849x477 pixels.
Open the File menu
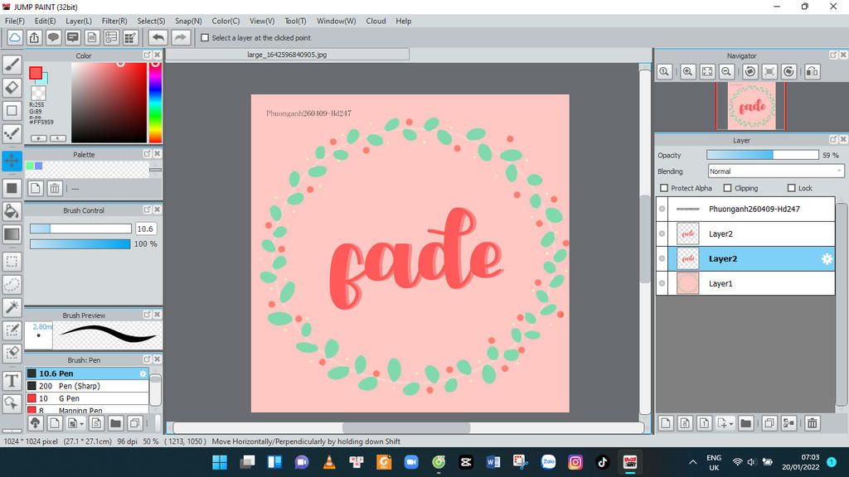coord(15,21)
